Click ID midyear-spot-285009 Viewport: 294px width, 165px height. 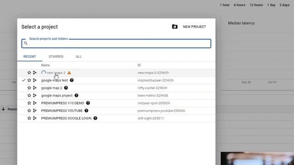tap(154, 103)
